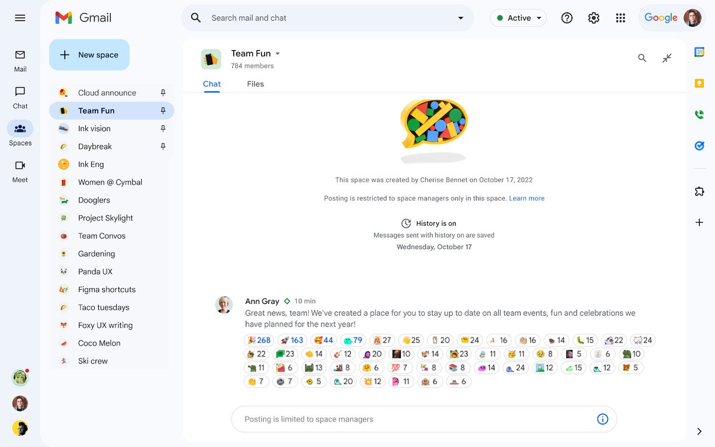Open Chat from the left navigation rail
The width and height of the screenshot is (715, 447).
[x=20, y=97]
